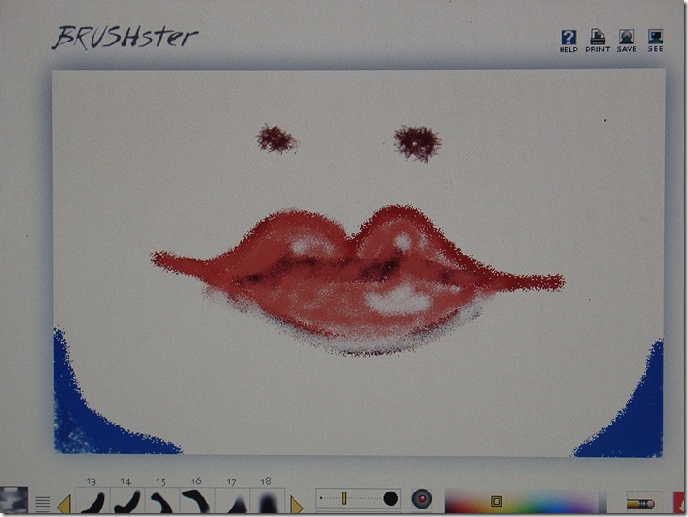This screenshot has height=517, width=688.
Task: Click the gray strip beside the spectrum
Action: pos(603,501)
